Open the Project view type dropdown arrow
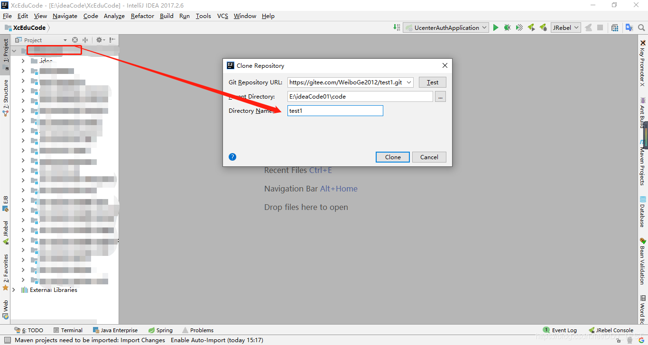The height and width of the screenshot is (345, 648). [x=65, y=40]
